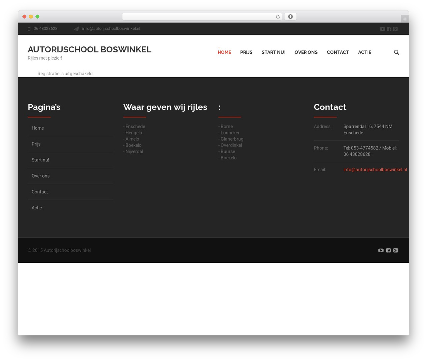Viewport: 427px width, 361px height.
Task: Click the '- Nijverdal' location text
Action: [133, 152]
